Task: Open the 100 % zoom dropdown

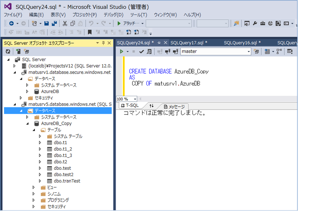Action: [x=135, y=99]
